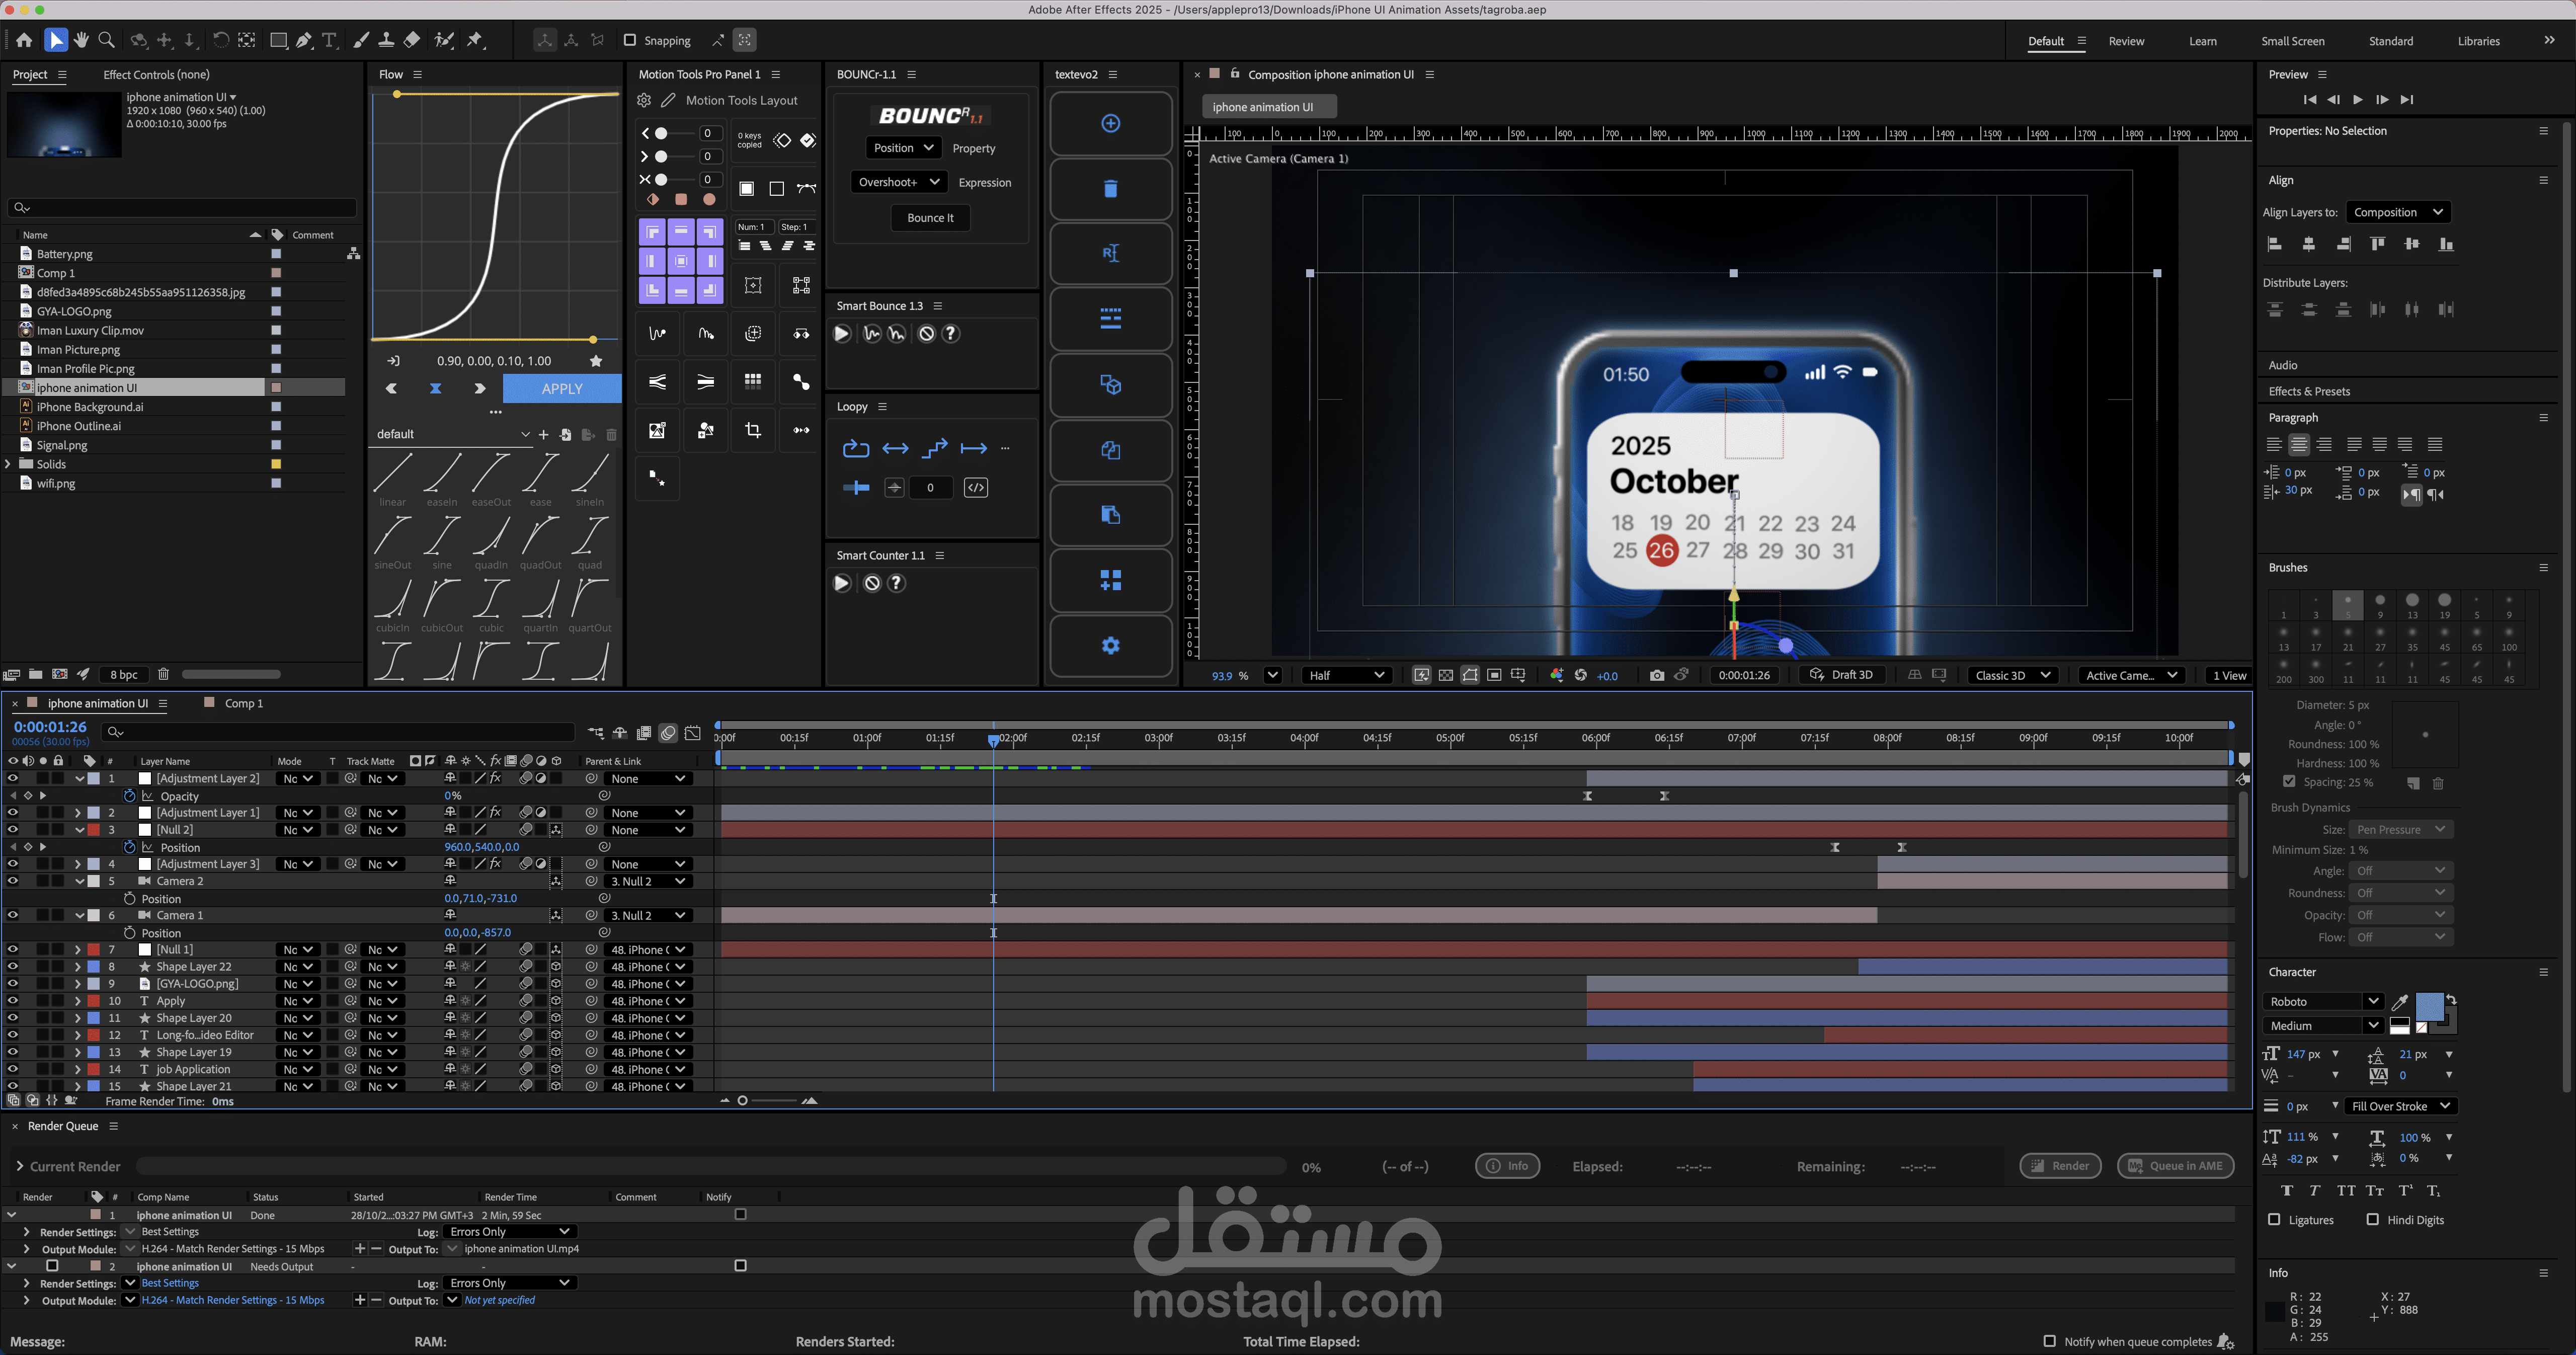The height and width of the screenshot is (1355, 2576).
Task: Click the textevo2 plus circle icon
Action: coord(1110,124)
